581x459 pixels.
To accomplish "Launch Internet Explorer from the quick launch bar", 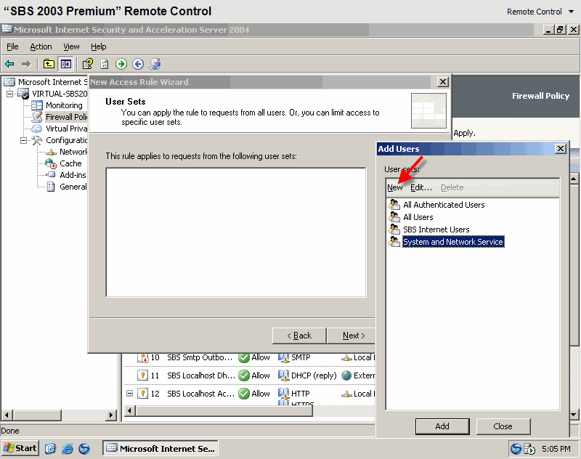I will [x=68, y=449].
